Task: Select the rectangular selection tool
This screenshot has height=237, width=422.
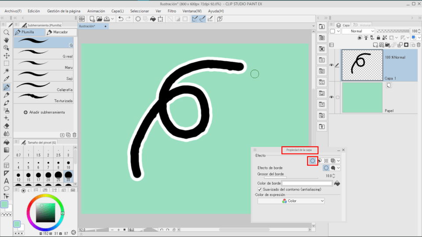Action: coord(7,63)
